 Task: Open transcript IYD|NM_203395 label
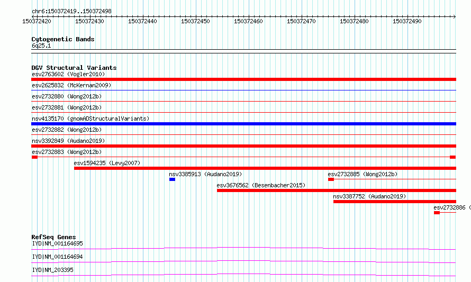[x=52, y=270]
